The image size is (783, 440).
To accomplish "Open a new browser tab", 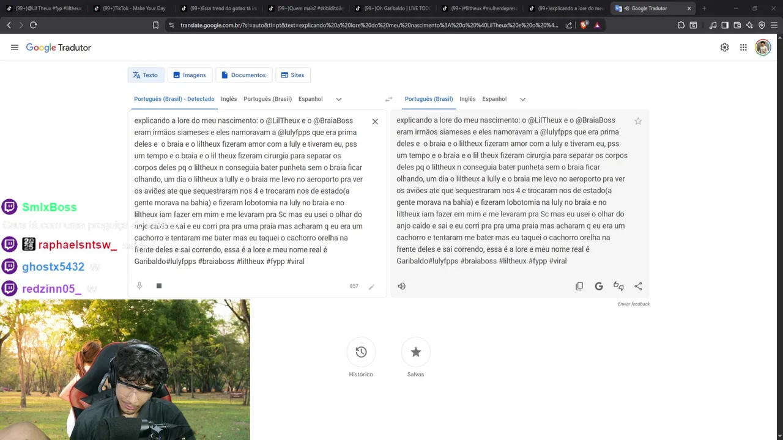I will pos(704,9).
